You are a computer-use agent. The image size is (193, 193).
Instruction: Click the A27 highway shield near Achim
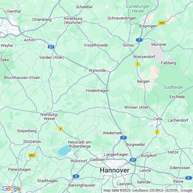(51, 47)
